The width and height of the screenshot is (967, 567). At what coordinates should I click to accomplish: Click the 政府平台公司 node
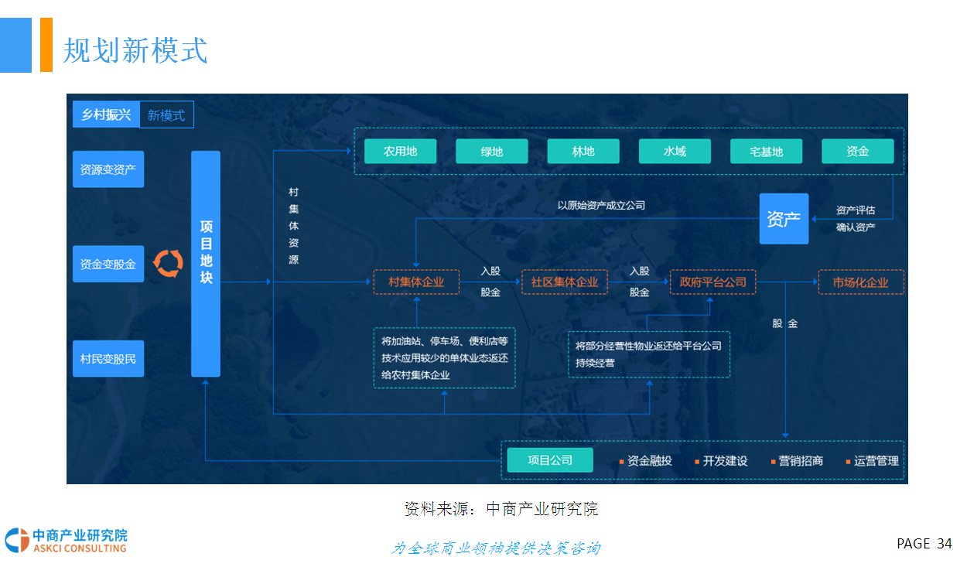coord(712,282)
